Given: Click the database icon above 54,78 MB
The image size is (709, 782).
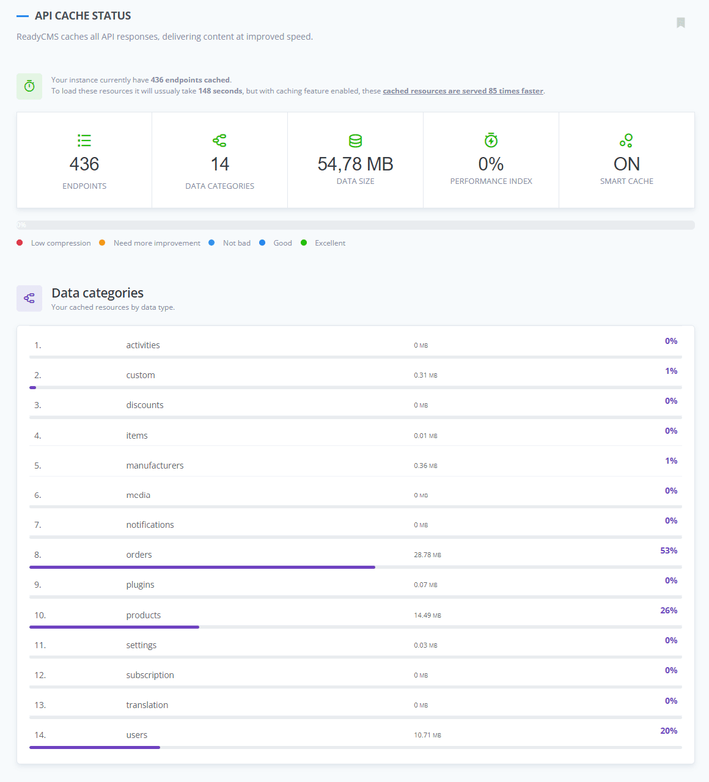Looking at the screenshot, I should pos(356,141).
